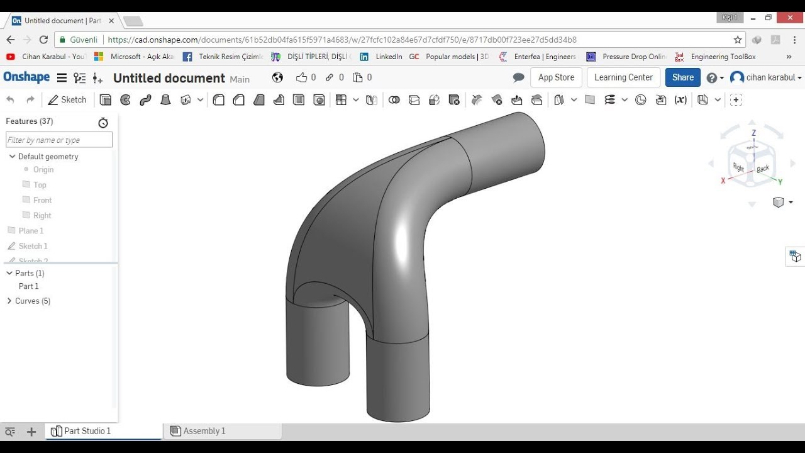The image size is (805, 453).
Task: Open Helix dropdown arrow
Action: (625, 99)
